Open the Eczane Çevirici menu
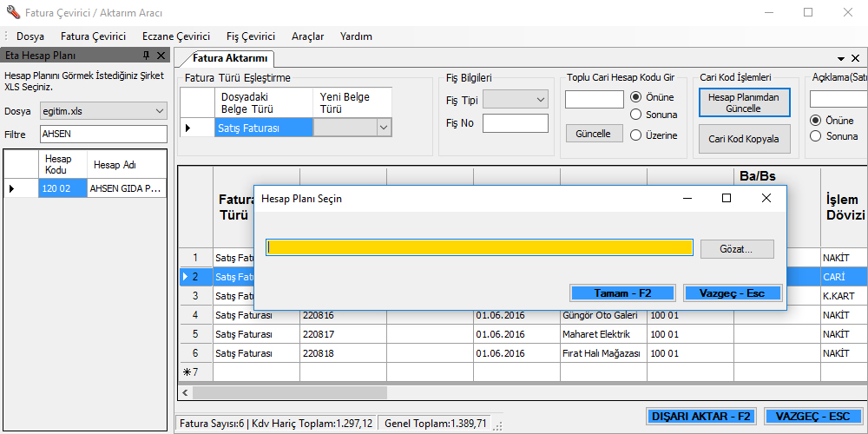This screenshot has width=868, height=434. 176,36
